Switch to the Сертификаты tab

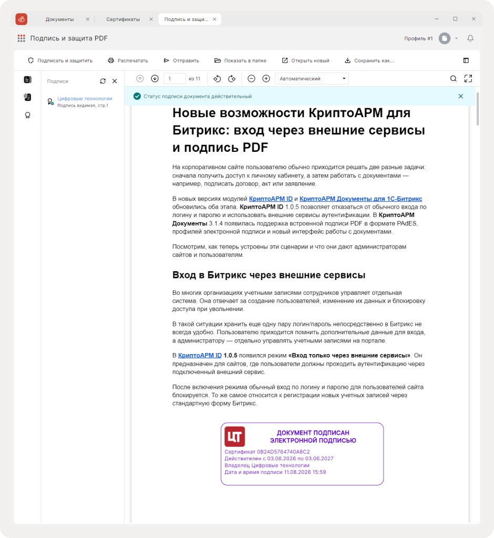coord(123,19)
